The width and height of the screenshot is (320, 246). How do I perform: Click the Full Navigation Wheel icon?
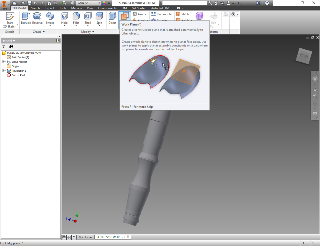click(315, 79)
